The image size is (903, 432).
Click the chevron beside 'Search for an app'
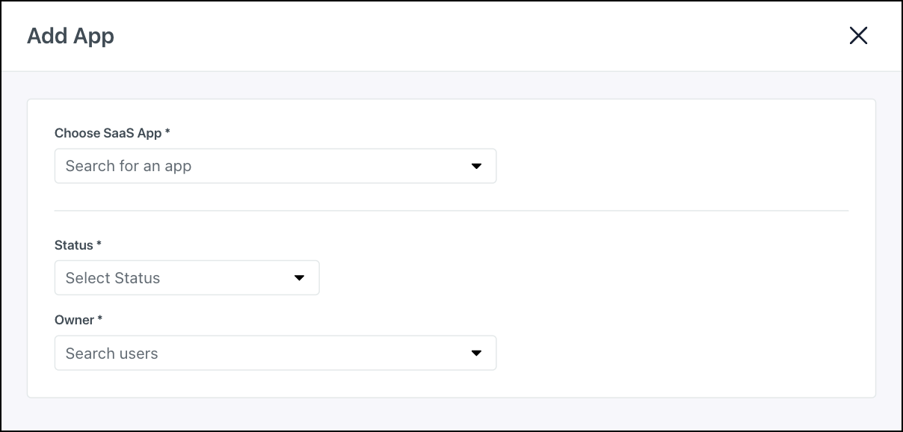click(478, 165)
